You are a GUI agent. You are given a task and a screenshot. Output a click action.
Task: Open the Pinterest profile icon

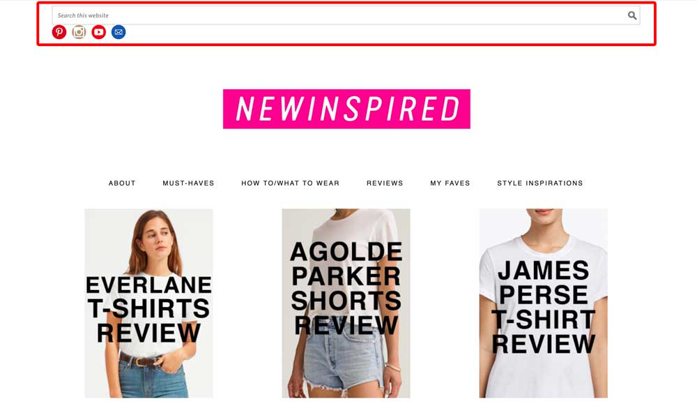click(x=59, y=32)
